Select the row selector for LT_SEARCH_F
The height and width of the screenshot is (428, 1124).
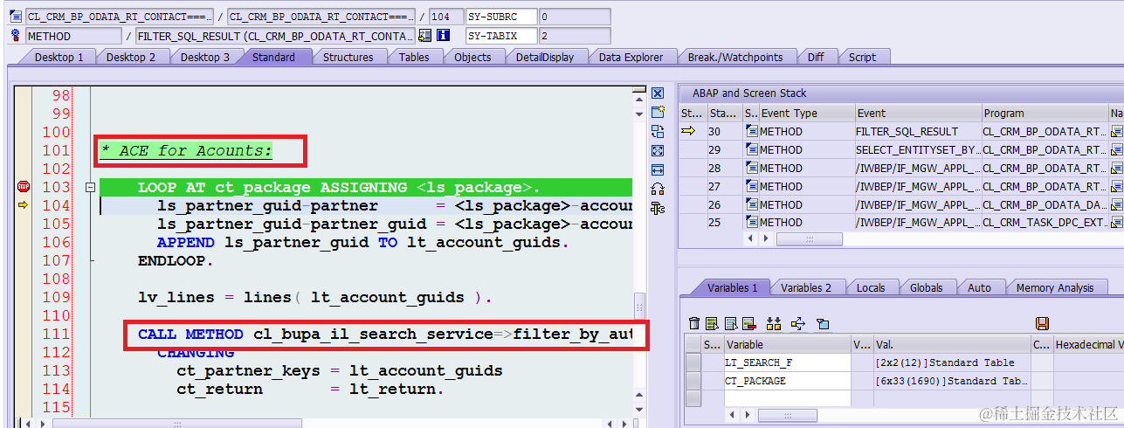pyautogui.click(x=693, y=362)
